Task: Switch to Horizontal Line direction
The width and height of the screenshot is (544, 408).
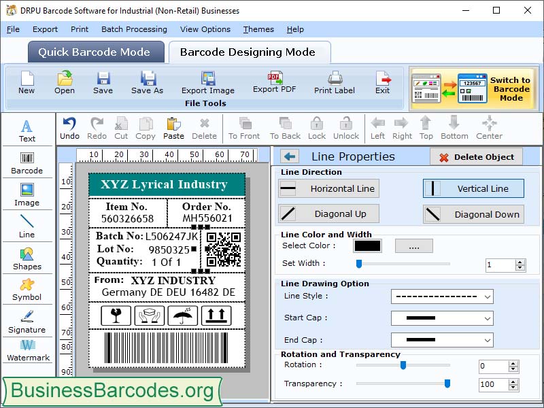Action: [328, 188]
